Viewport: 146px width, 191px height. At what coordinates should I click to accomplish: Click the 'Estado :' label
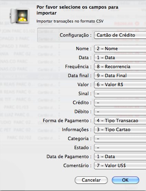click(x=83, y=148)
